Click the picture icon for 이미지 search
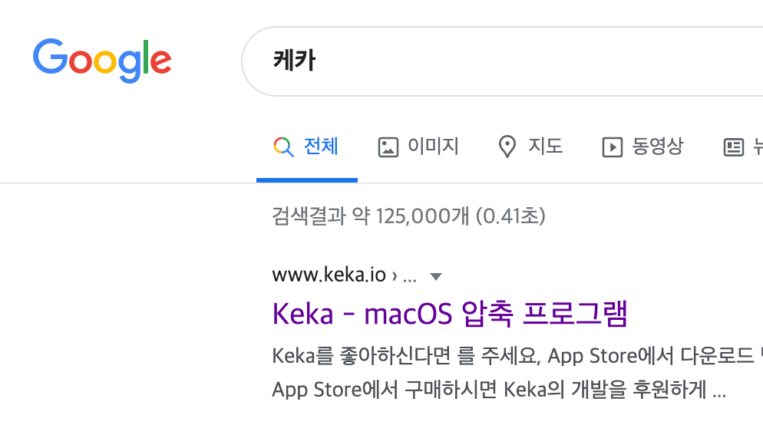The height and width of the screenshot is (448, 763). pos(388,147)
